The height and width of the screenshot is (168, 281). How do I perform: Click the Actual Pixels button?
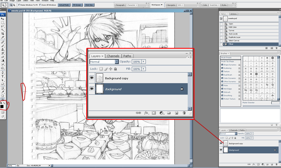64,5
